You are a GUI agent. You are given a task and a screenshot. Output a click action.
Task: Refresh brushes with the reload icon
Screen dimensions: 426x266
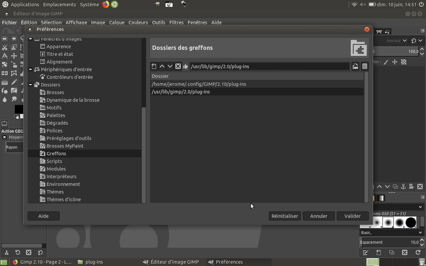pos(418,252)
